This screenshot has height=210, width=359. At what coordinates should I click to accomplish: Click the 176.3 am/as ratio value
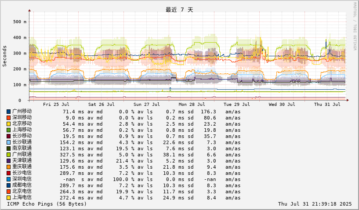pyautogui.click(x=208, y=112)
